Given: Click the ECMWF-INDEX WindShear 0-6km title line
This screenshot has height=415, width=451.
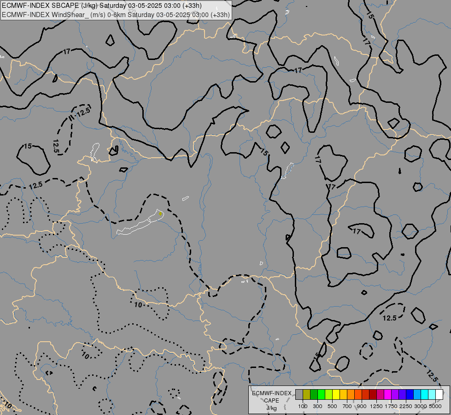Looking at the screenshot, I should (x=116, y=15).
